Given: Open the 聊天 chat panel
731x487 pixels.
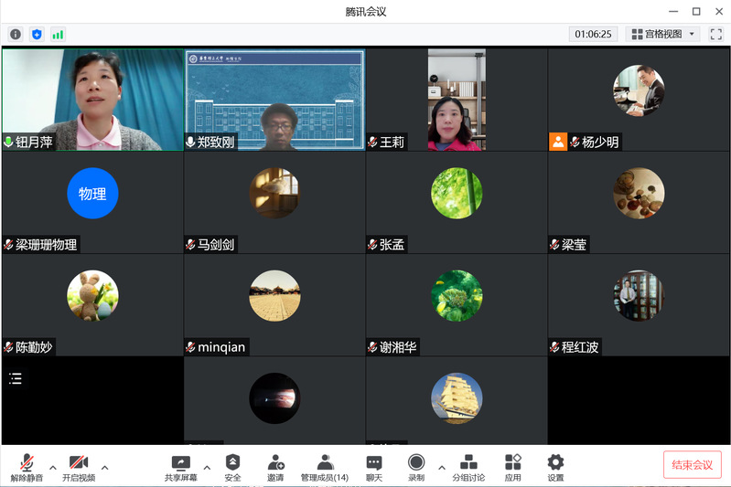Looking at the screenshot, I should click(373, 467).
